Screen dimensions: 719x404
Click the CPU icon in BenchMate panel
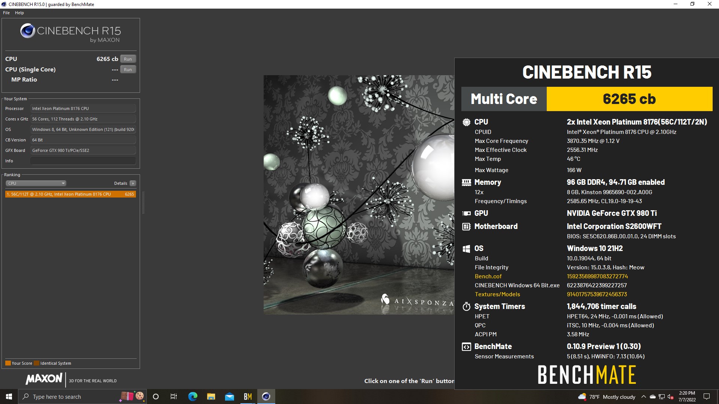click(466, 122)
